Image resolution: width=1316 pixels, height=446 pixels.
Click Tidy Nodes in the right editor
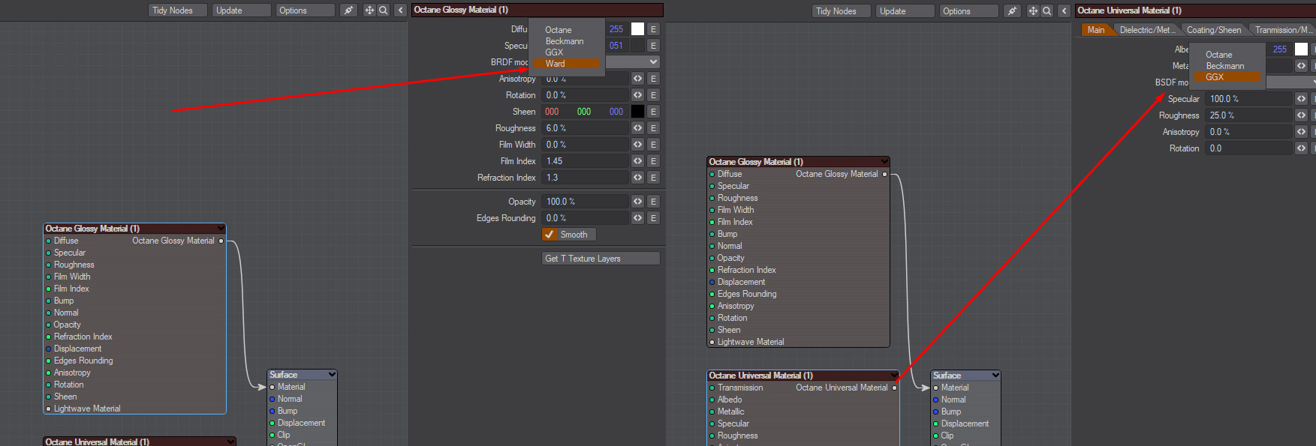click(x=841, y=11)
